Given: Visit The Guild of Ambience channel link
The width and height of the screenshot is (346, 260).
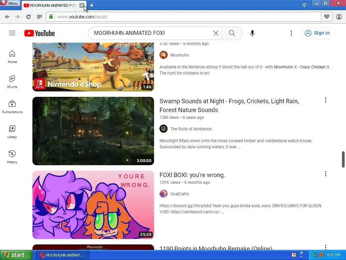Looking at the screenshot, I should pyautogui.click(x=191, y=129).
